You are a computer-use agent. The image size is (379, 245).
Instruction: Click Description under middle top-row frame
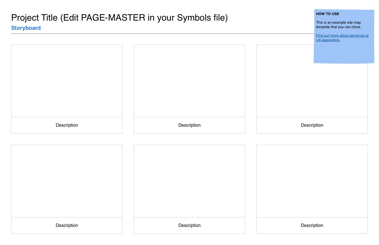(189, 125)
